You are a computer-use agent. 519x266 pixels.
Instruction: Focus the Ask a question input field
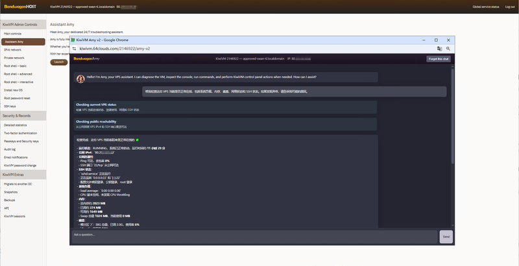(254, 237)
